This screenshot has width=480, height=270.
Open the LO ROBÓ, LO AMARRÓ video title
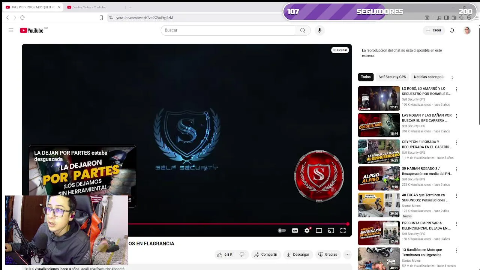point(426,91)
